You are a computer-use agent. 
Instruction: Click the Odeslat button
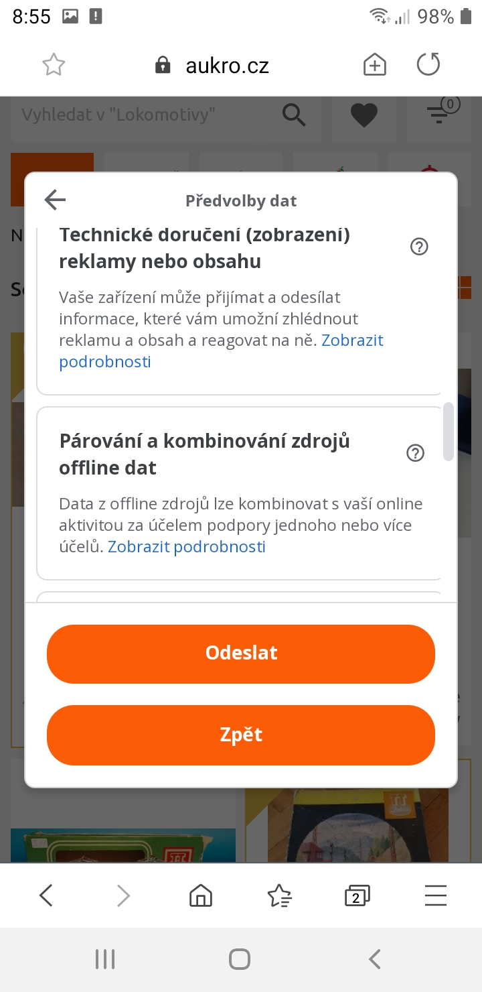click(241, 654)
